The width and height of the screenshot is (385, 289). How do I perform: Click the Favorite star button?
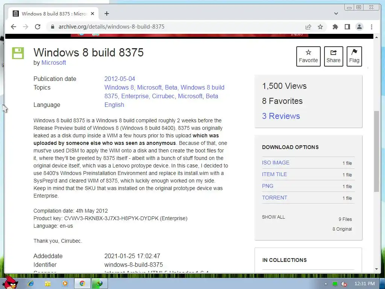308,56
